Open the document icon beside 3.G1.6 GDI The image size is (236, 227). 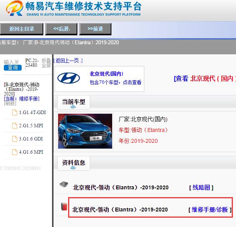pyautogui.click(x=15, y=139)
